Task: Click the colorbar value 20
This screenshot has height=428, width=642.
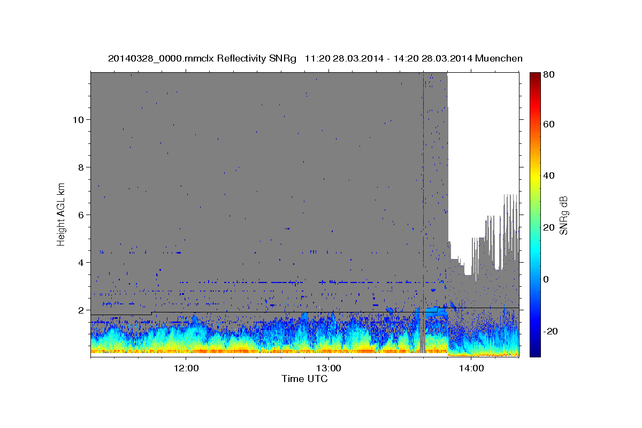Action: point(549,227)
